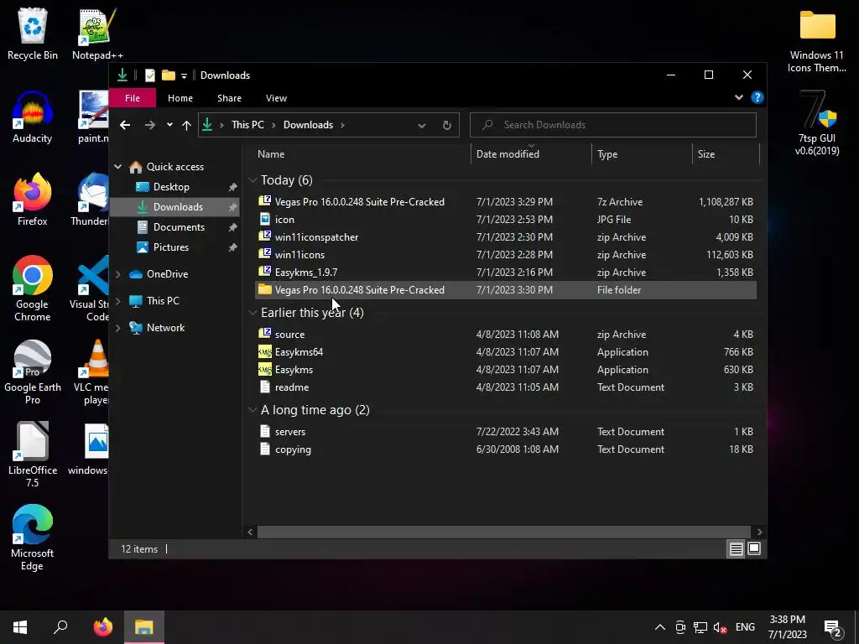Open recent locations dropdown arrow
The height and width of the screenshot is (644, 859).
(x=169, y=125)
